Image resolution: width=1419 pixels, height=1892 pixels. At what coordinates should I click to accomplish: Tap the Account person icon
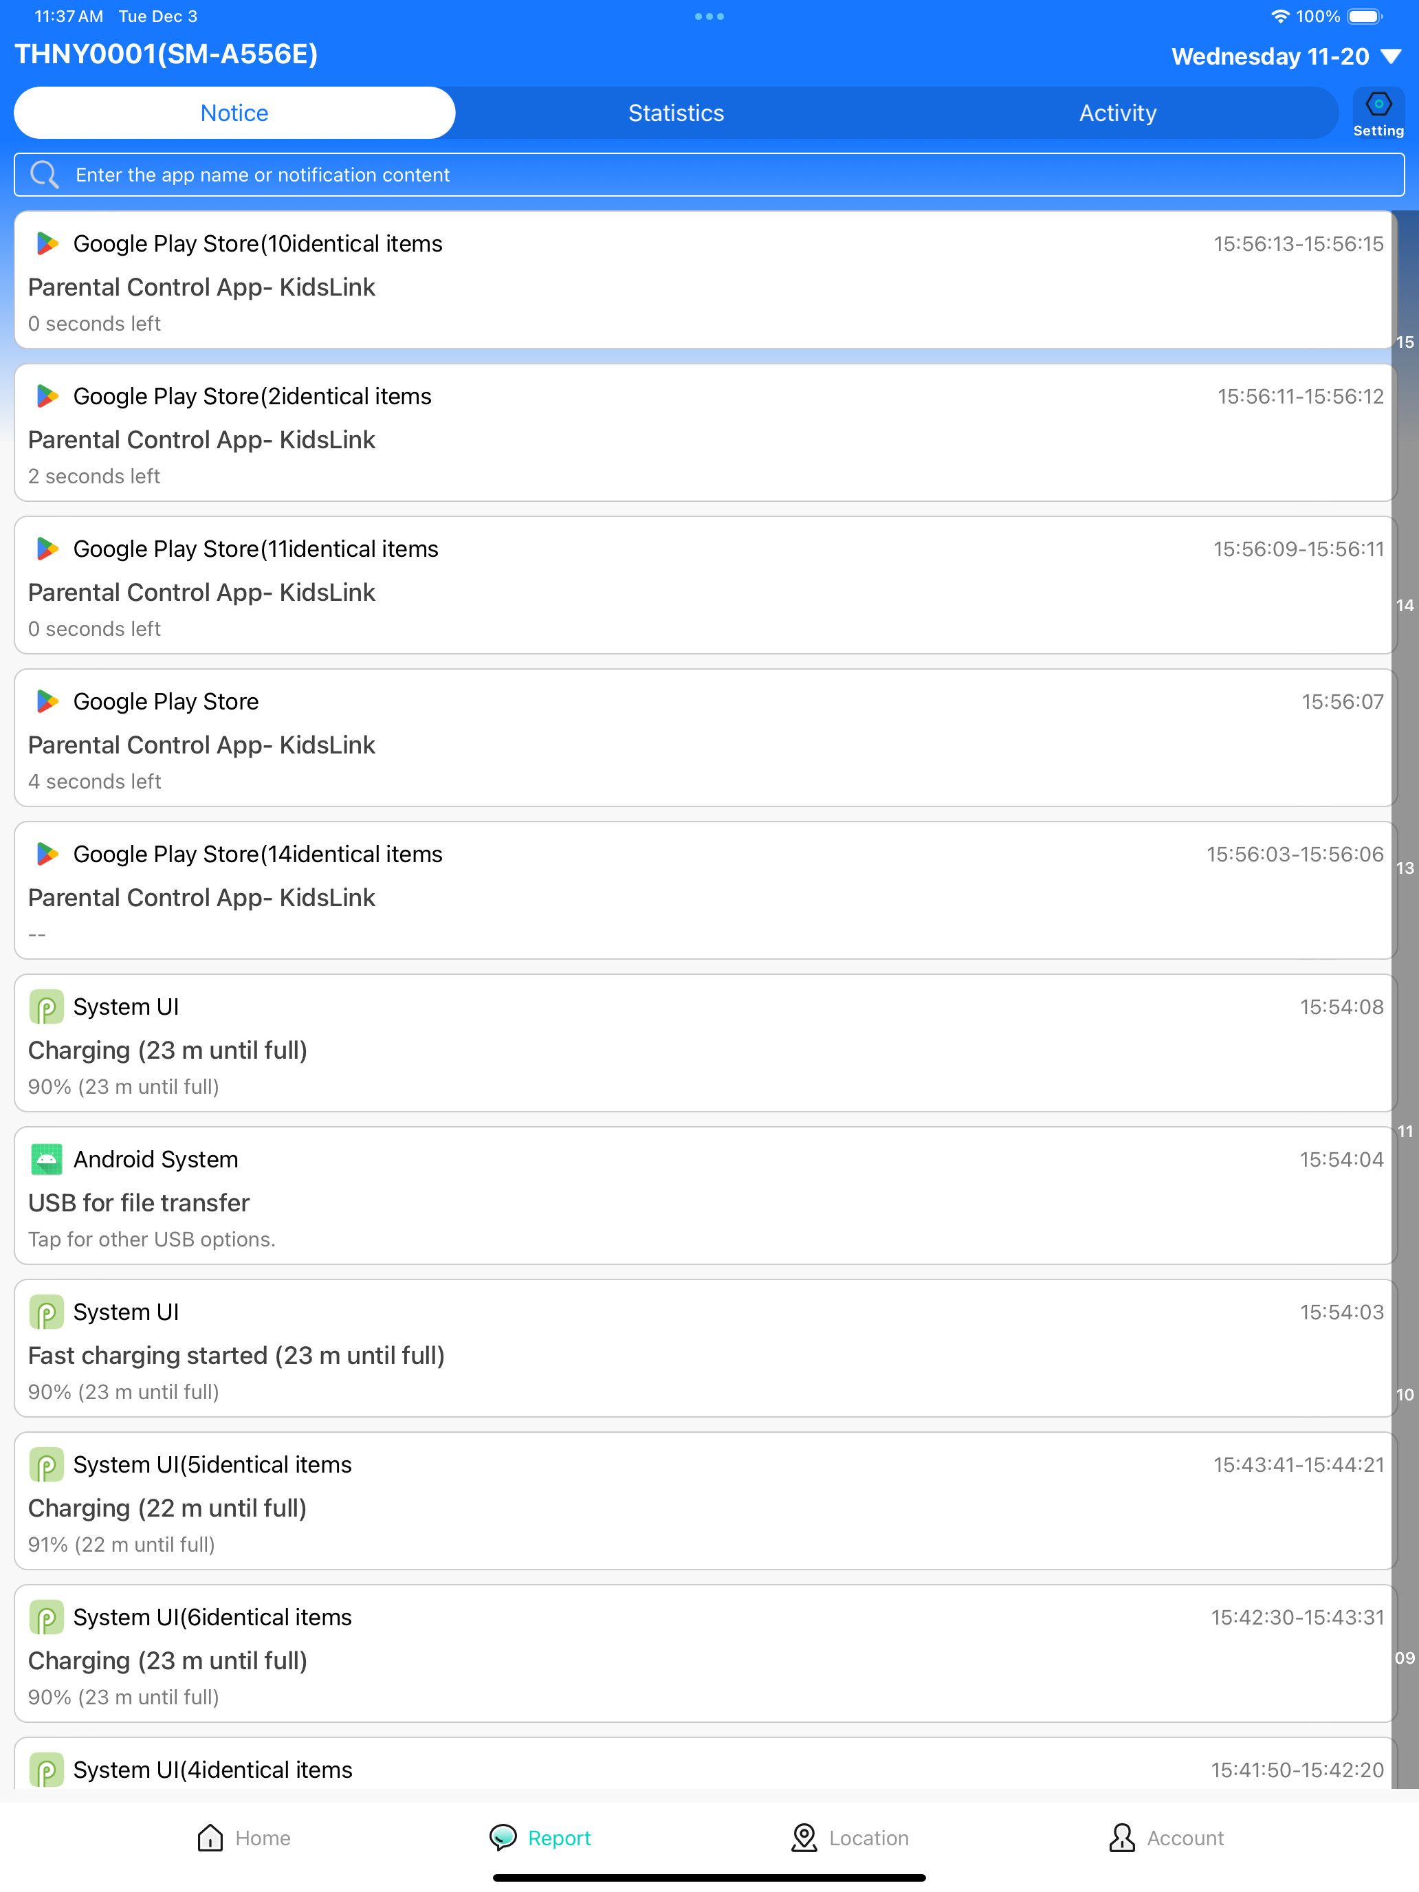pos(1121,1837)
